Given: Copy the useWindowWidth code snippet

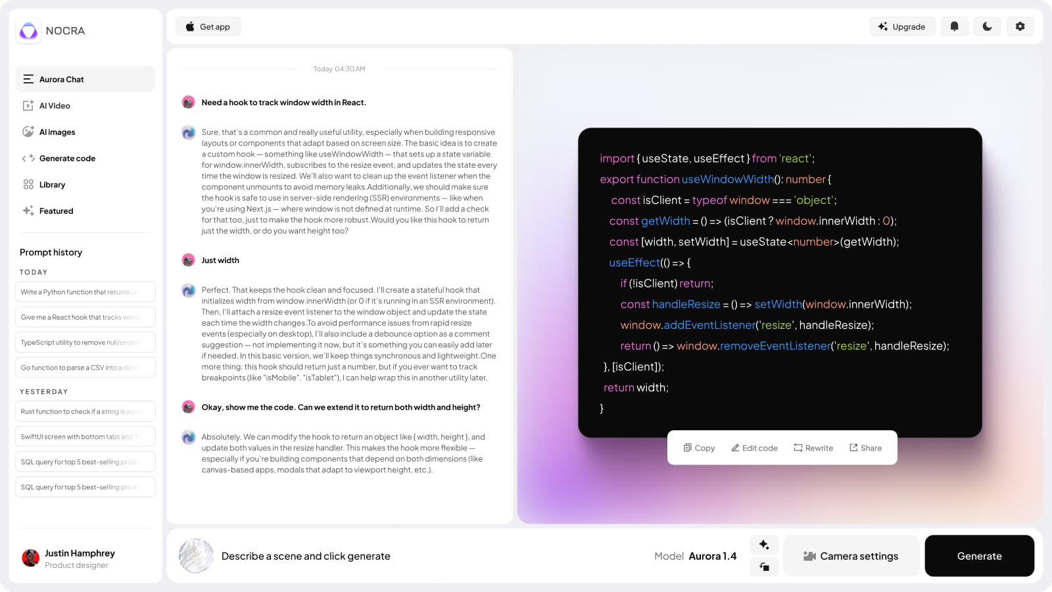Looking at the screenshot, I should click(698, 447).
